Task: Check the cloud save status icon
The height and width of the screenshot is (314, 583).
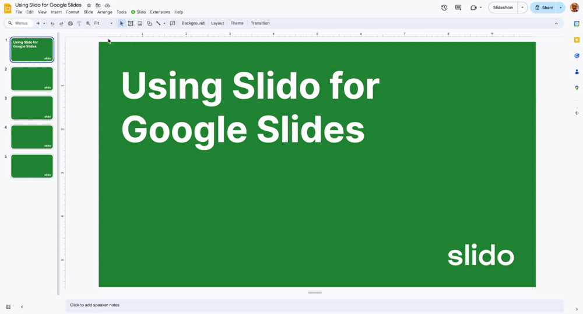Action: tap(107, 5)
